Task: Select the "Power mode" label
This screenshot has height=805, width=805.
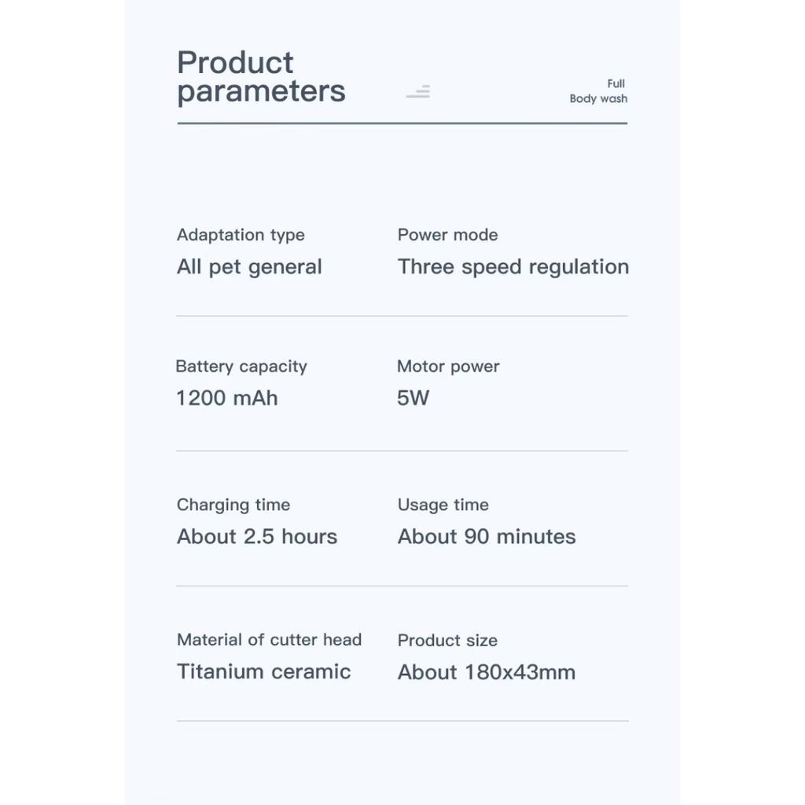Action: coord(447,235)
